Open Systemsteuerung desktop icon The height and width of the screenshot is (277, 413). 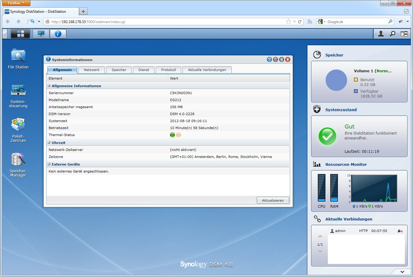coord(18,96)
